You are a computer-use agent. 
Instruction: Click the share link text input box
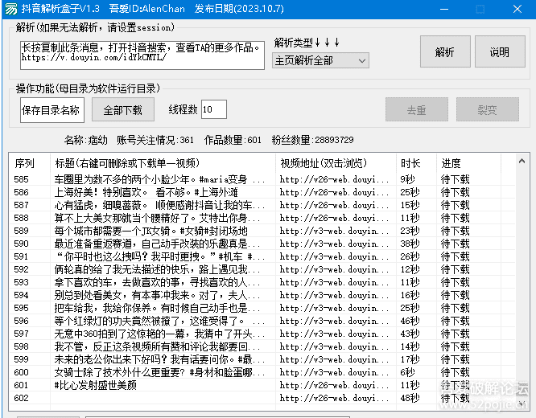coord(142,55)
